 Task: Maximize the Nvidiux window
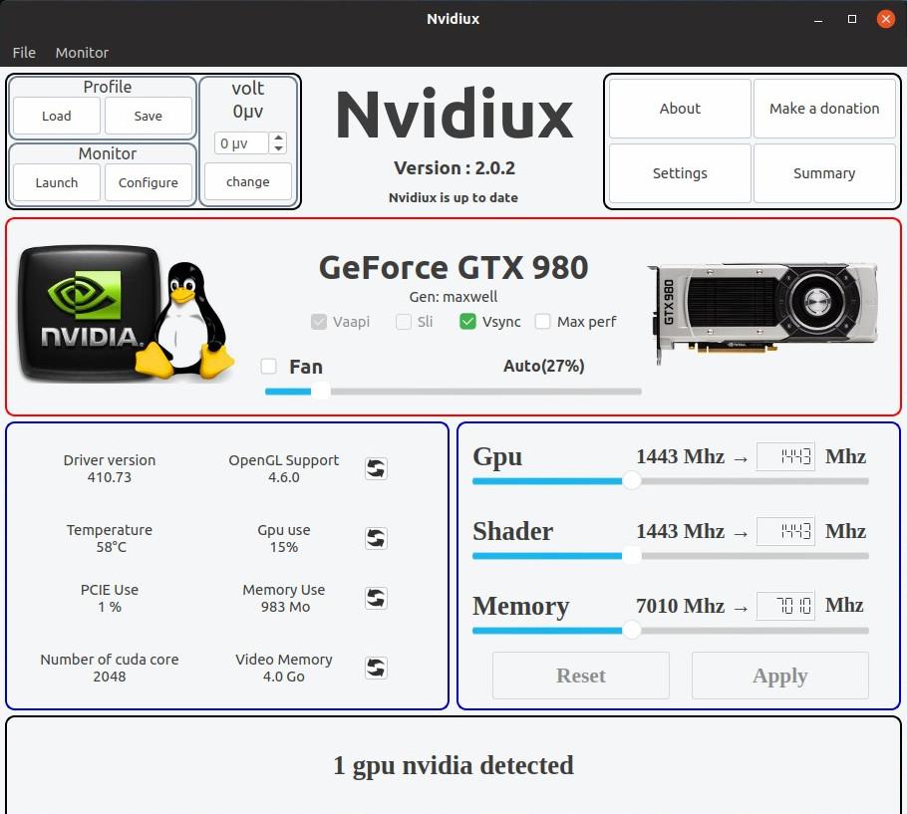pos(851,19)
